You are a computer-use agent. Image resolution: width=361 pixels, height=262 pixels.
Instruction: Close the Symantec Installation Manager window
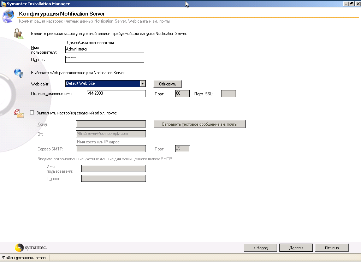[358, 4]
